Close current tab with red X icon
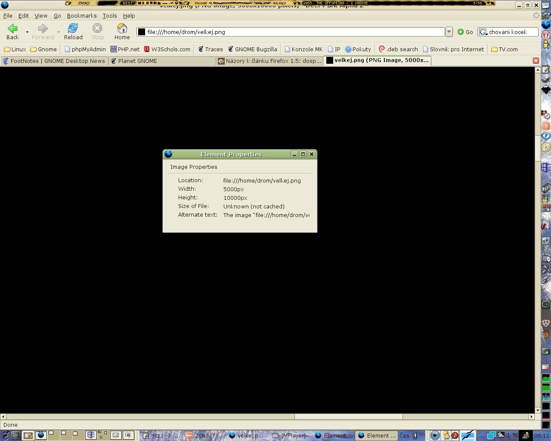 (x=536, y=61)
